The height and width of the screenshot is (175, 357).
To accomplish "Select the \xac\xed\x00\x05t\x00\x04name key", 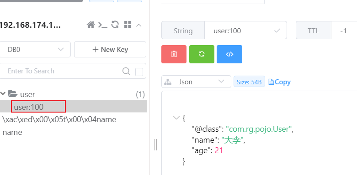I will pyautogui.click(x=59, y=119).
